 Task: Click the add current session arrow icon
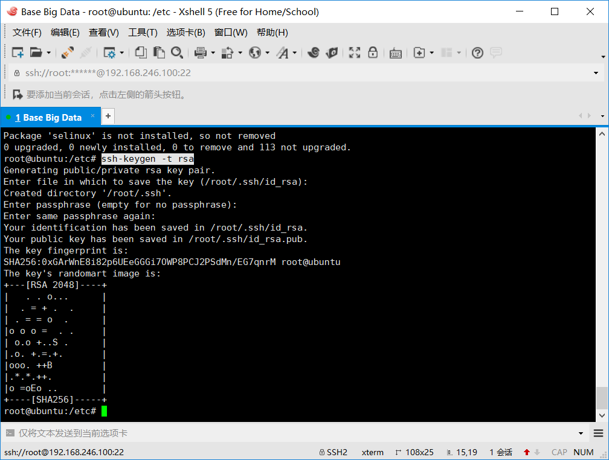click(18, 94)
